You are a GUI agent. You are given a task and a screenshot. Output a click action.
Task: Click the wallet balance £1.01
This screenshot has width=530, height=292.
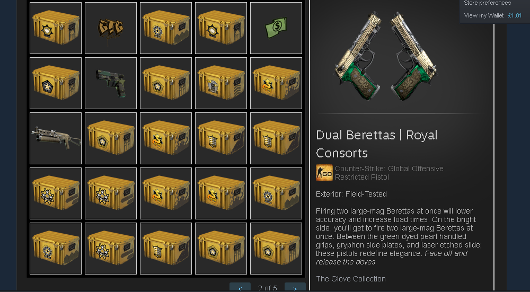(x=515, y=15)
